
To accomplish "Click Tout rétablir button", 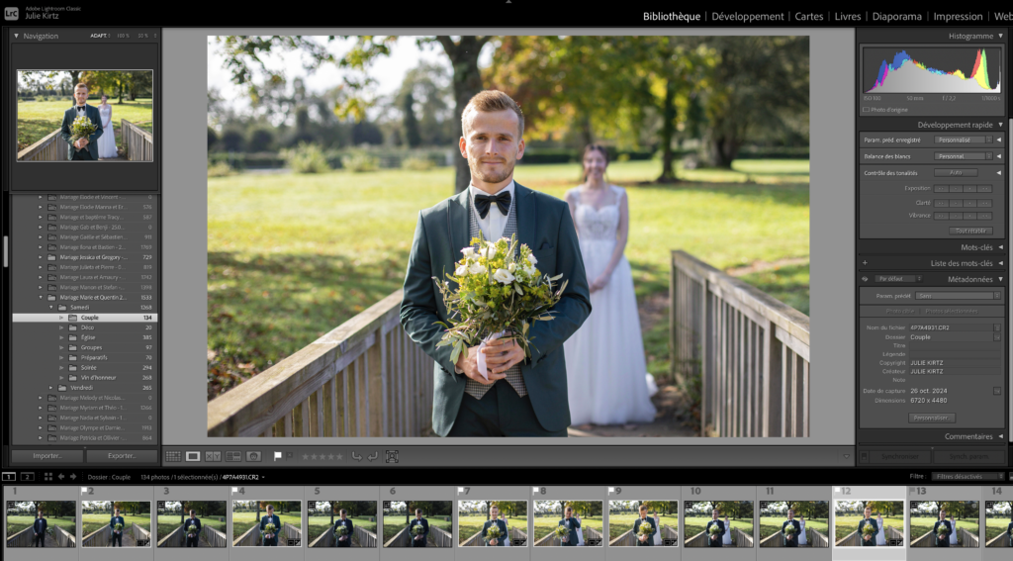I will (970, 231).
